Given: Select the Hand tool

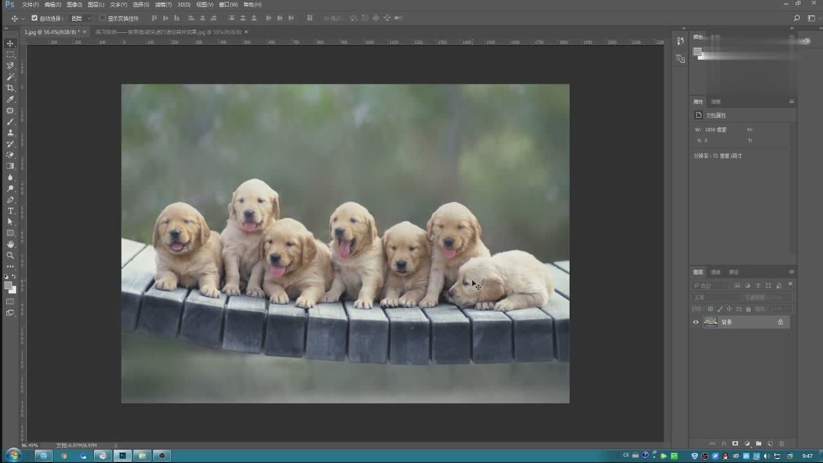Looking at the screenshot, I should pos(10,244).
